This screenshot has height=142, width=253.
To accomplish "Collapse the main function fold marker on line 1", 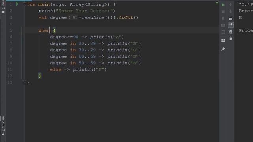I will click(x=25, y=4).
